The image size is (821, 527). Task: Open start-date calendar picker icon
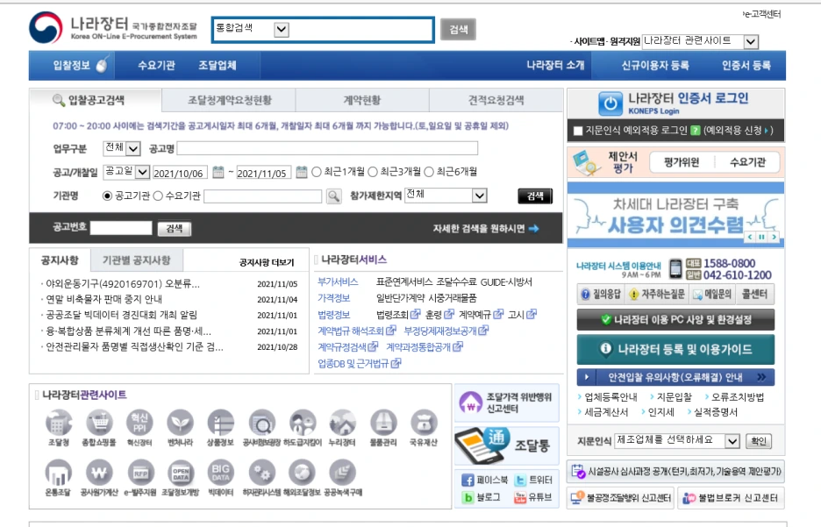[218, 172]
